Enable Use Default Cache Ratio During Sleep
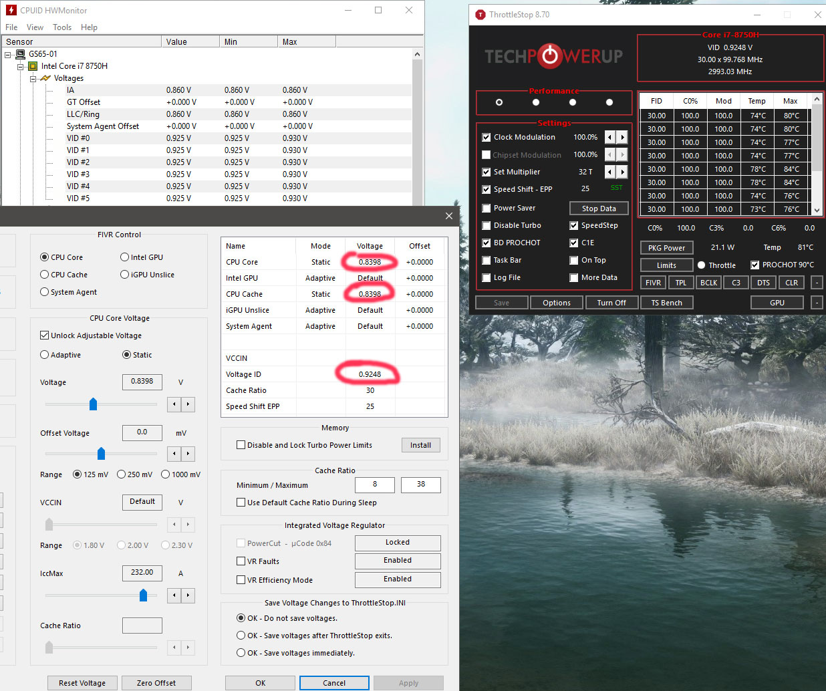826x691 pixels. coord(241,503)
